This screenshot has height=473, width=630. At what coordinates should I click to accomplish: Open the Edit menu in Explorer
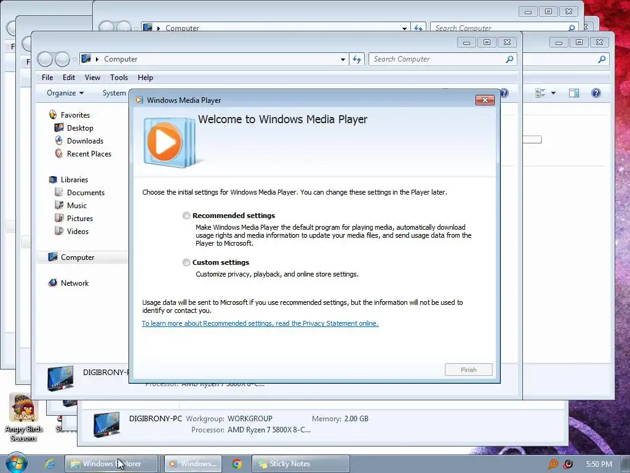69,78
